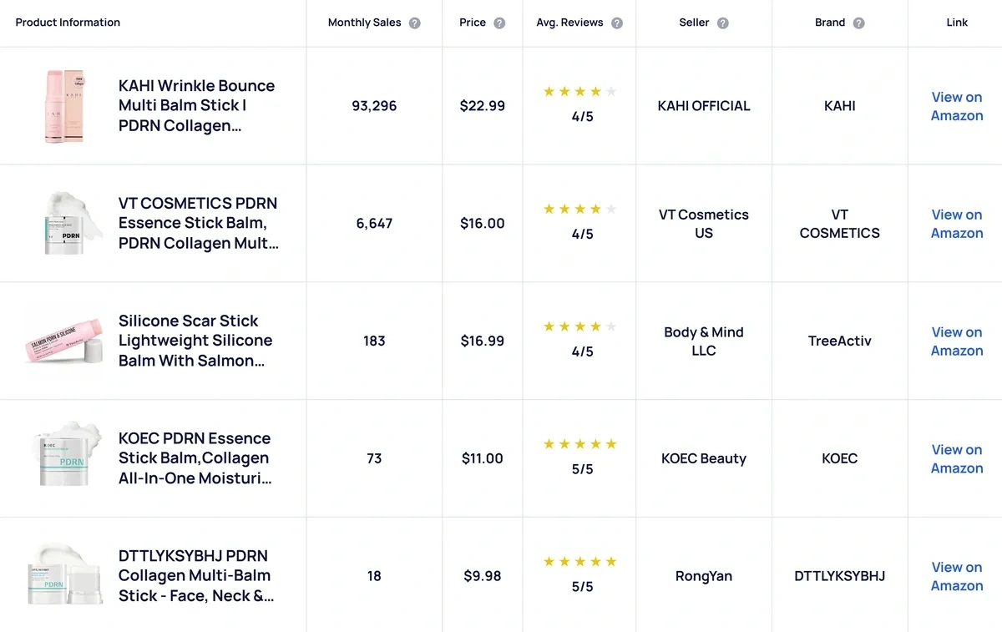Screen dimensions: 1002x632
Task: View KOEC PDRN Essence on Amazon
Action: tap(957, 458)
